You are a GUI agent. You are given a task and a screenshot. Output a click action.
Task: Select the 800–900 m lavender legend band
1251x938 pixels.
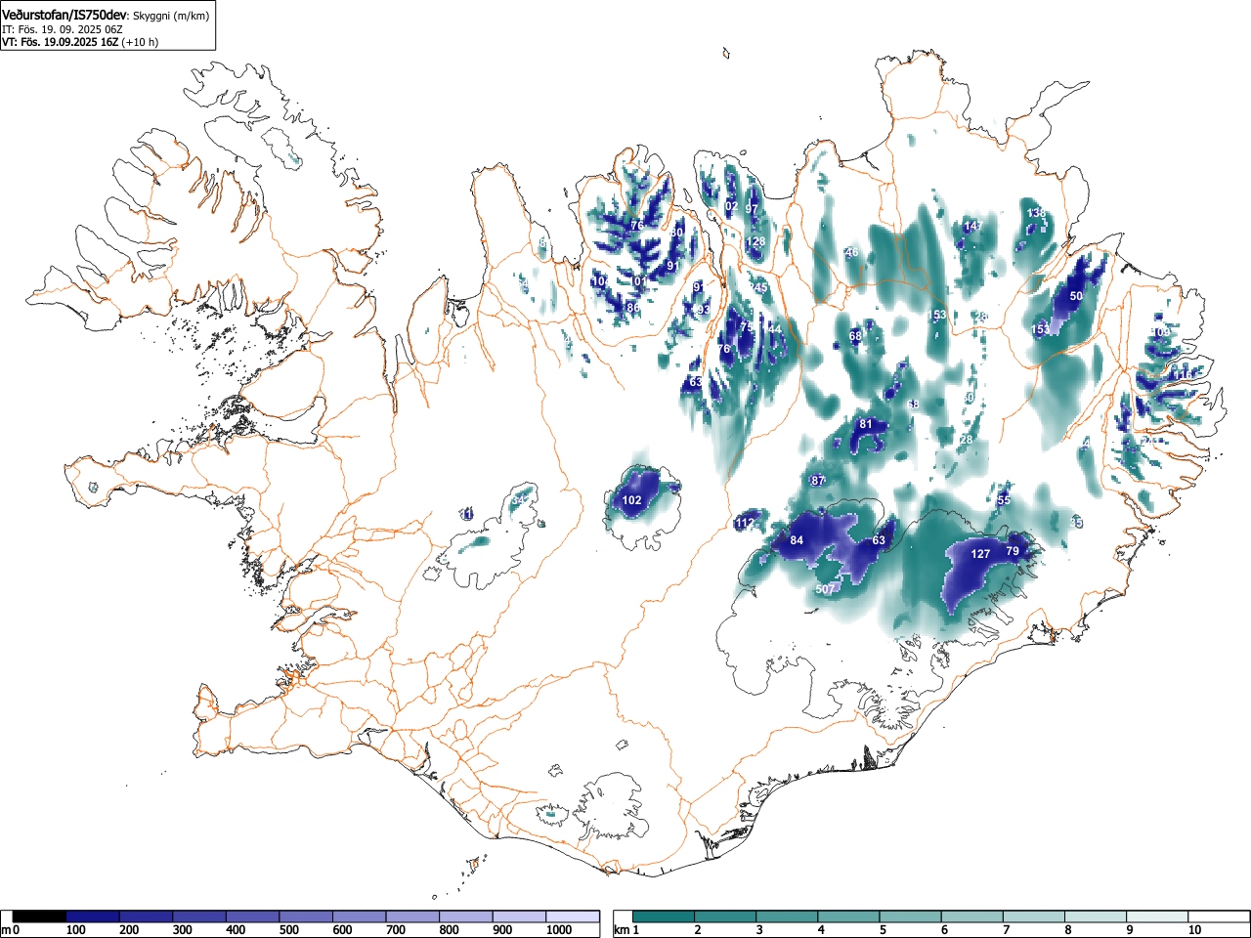tap(466, 917)
